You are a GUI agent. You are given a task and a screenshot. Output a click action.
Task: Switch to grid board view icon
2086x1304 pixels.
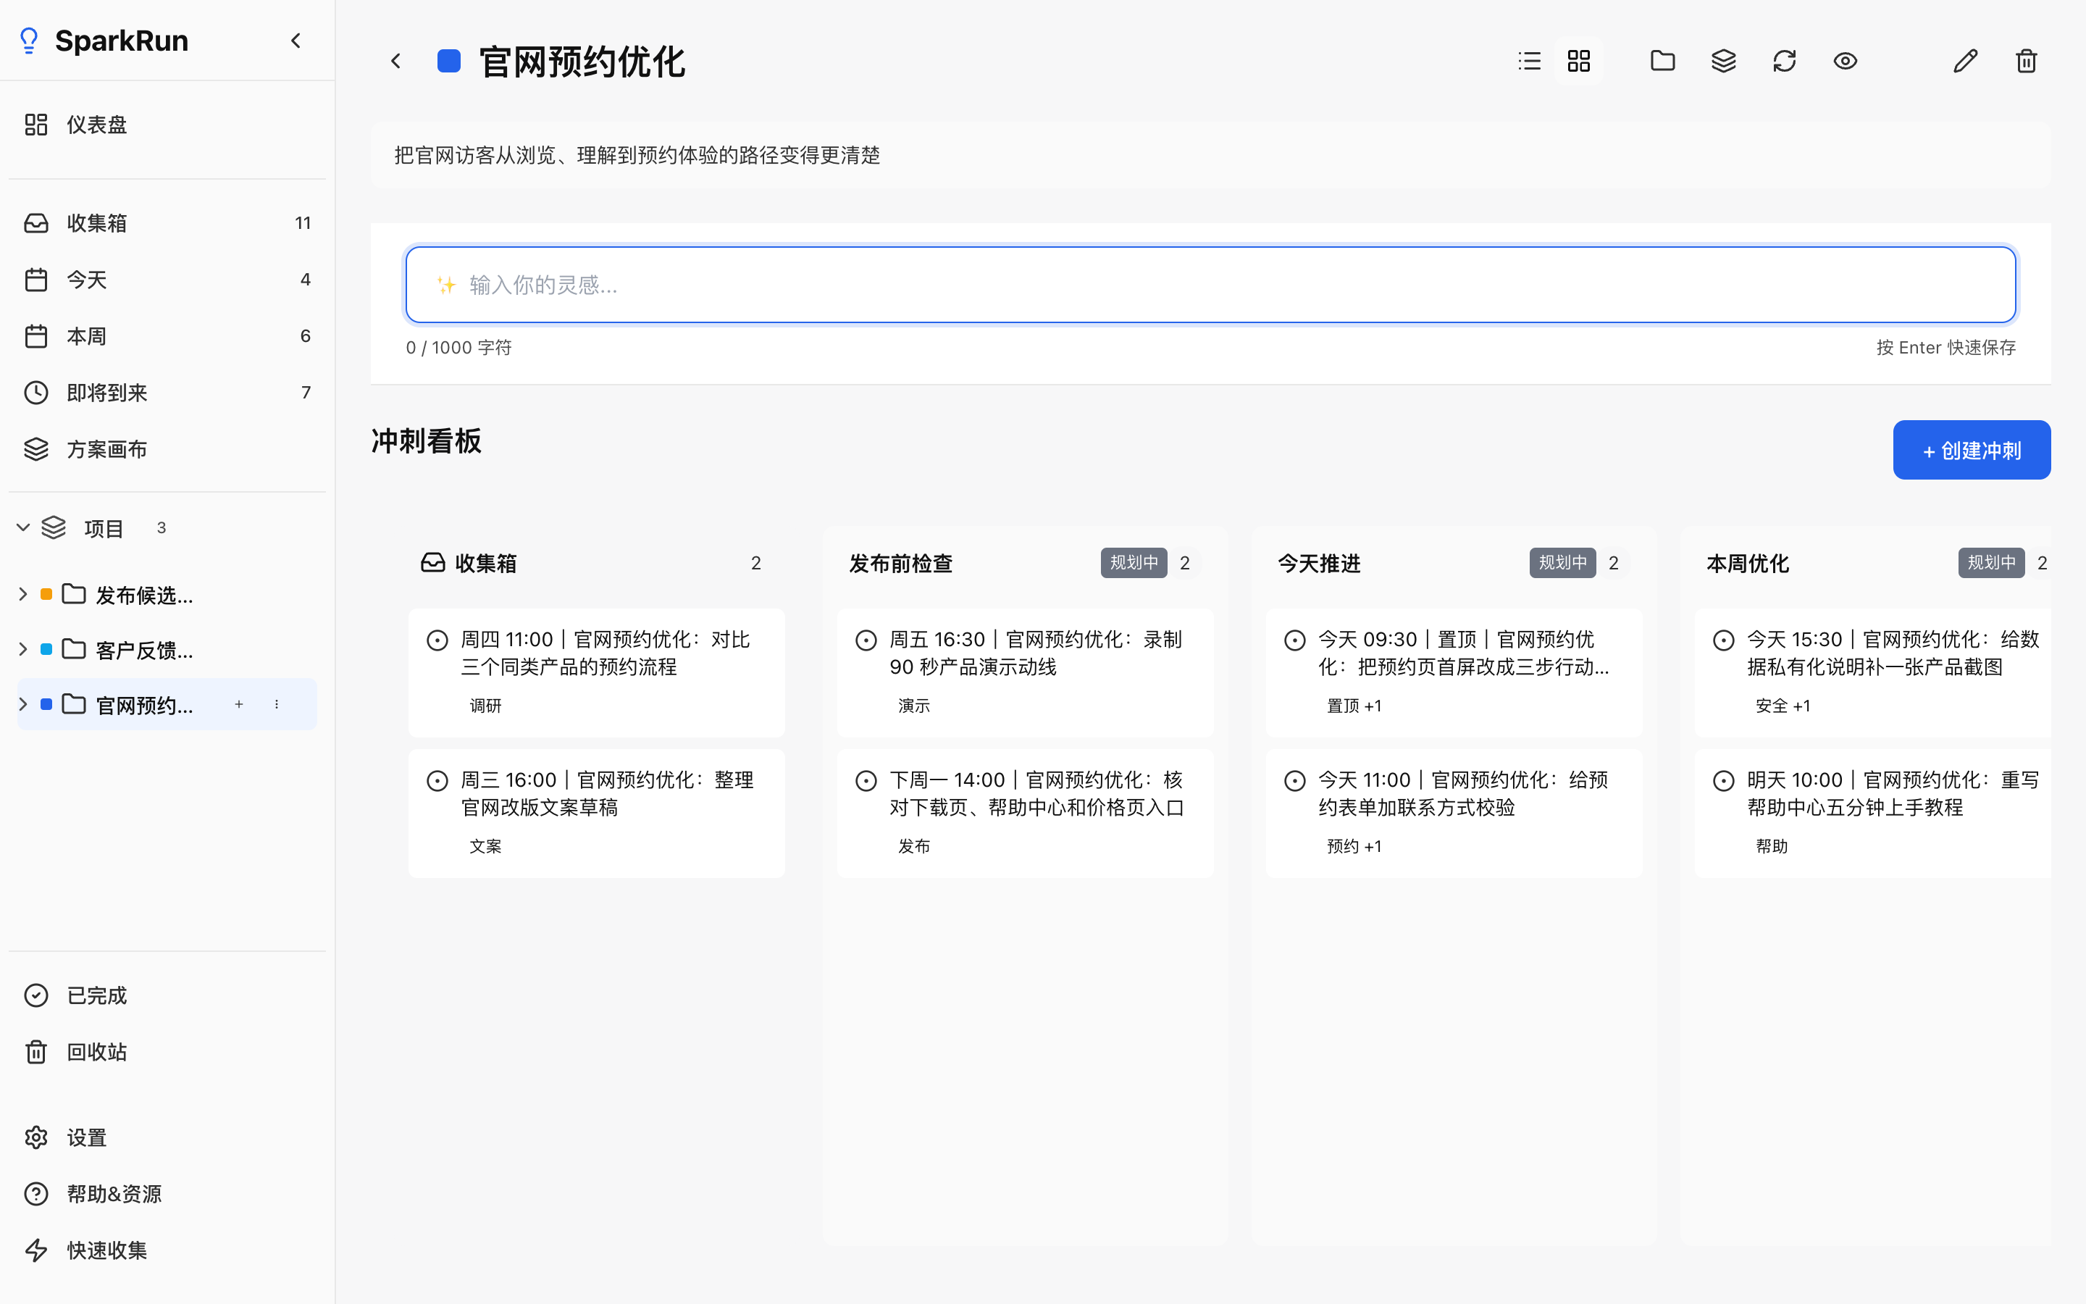(1578, 60)
